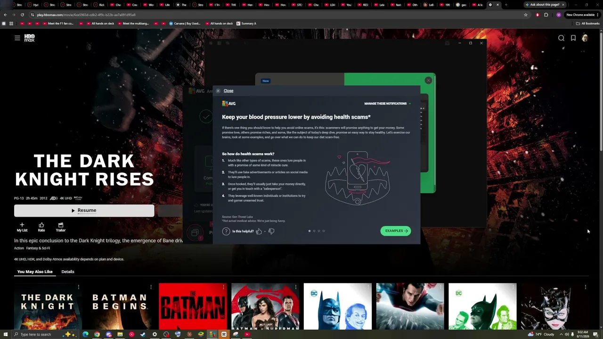The image size is (603, 339).
Task: Click New Chrome available update button
Action: click(582, 15)
